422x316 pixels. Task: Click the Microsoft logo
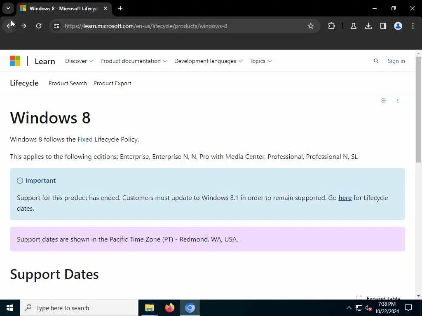(x=15, y=61)
